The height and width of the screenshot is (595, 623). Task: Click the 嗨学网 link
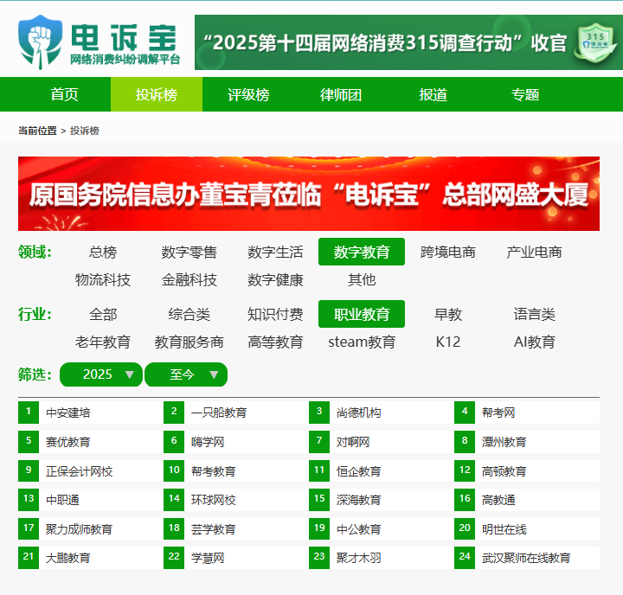point(207,443)
